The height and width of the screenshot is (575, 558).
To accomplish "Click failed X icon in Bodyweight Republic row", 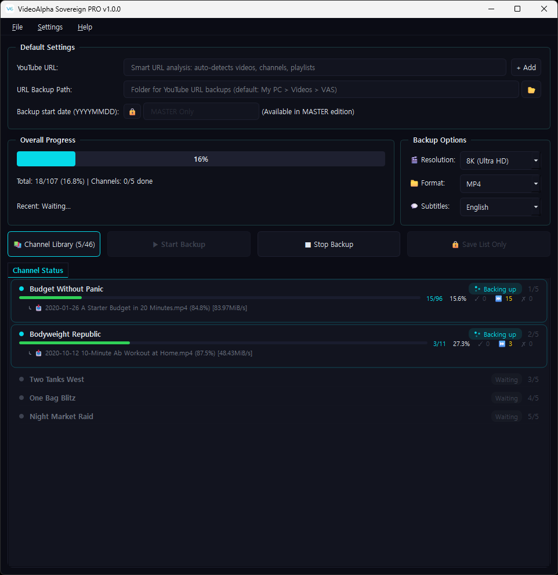I will tap(524, 344).
